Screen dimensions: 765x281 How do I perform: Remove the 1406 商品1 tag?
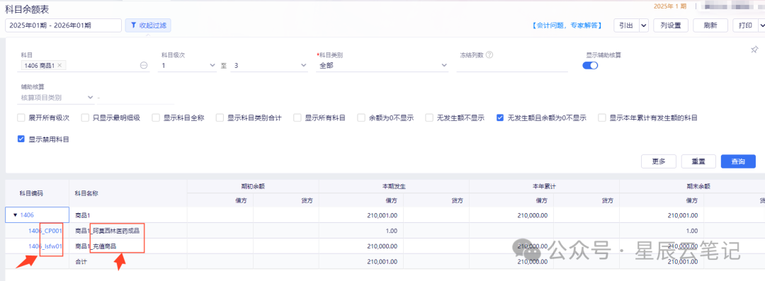(59, 65)
